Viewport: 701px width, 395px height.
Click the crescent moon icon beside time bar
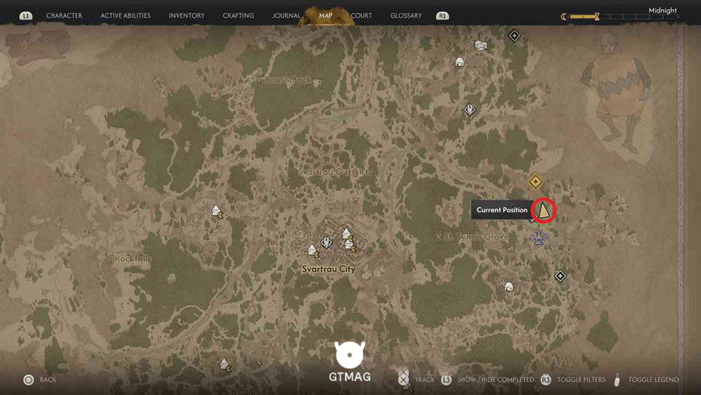564,17
